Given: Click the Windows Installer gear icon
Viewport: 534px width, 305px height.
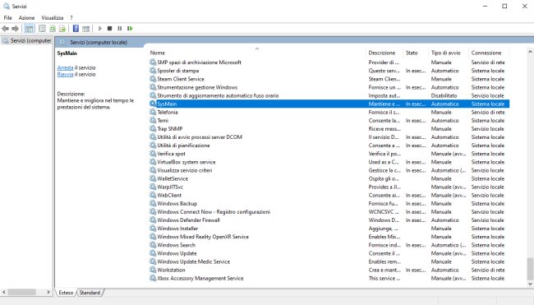Looking at the screenshot, I should [153, 229].
